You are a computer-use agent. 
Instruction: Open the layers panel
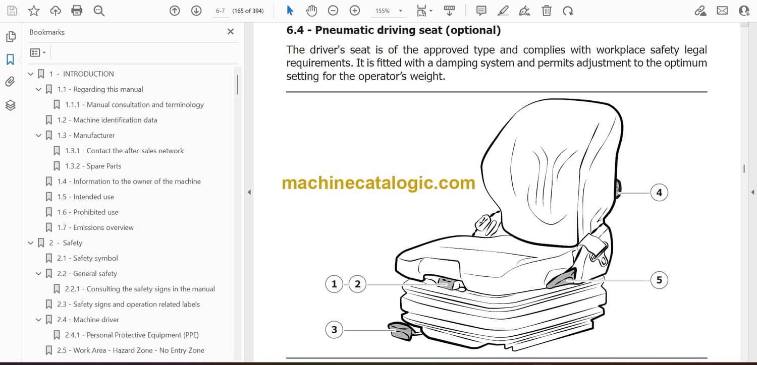click(11, 105)
